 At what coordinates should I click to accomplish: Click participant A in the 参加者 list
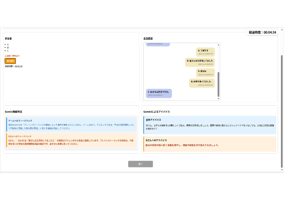[x=8, y=44]
